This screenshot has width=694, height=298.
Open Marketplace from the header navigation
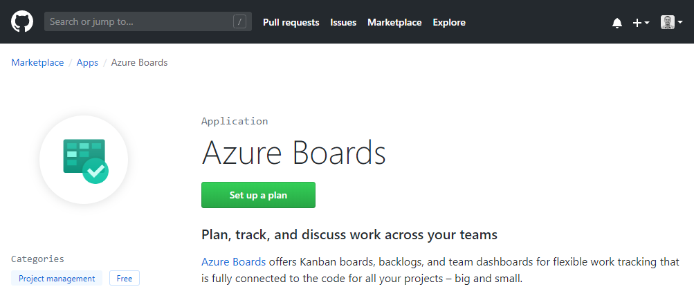(394, 22)
